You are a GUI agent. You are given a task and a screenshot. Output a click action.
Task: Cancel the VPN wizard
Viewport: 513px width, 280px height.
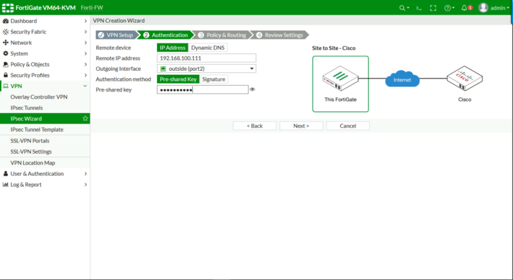pos(348,126)
